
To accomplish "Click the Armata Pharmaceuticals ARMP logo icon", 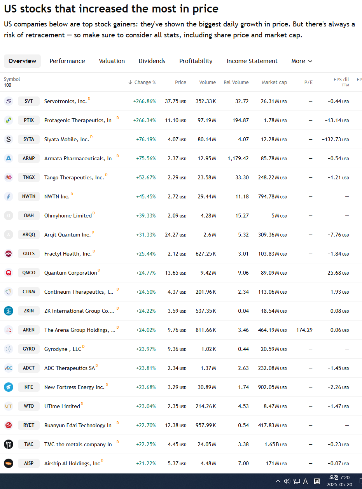I will pos(9,158).
